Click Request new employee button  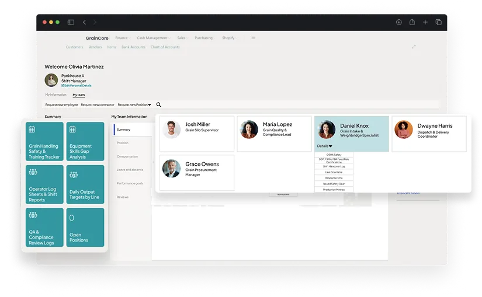pos(61,105)
